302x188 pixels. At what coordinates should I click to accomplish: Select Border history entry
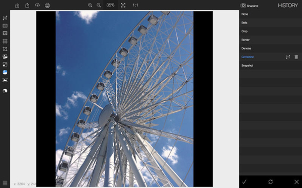pyautogui.click(x=270, y=40)
